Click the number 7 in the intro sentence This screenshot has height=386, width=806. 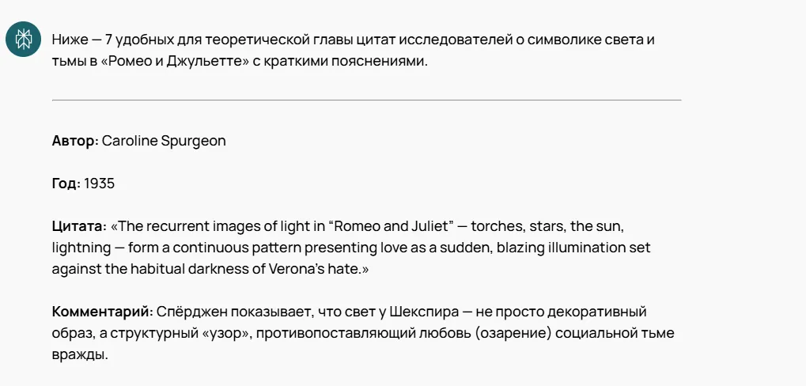tap(108, 40)
